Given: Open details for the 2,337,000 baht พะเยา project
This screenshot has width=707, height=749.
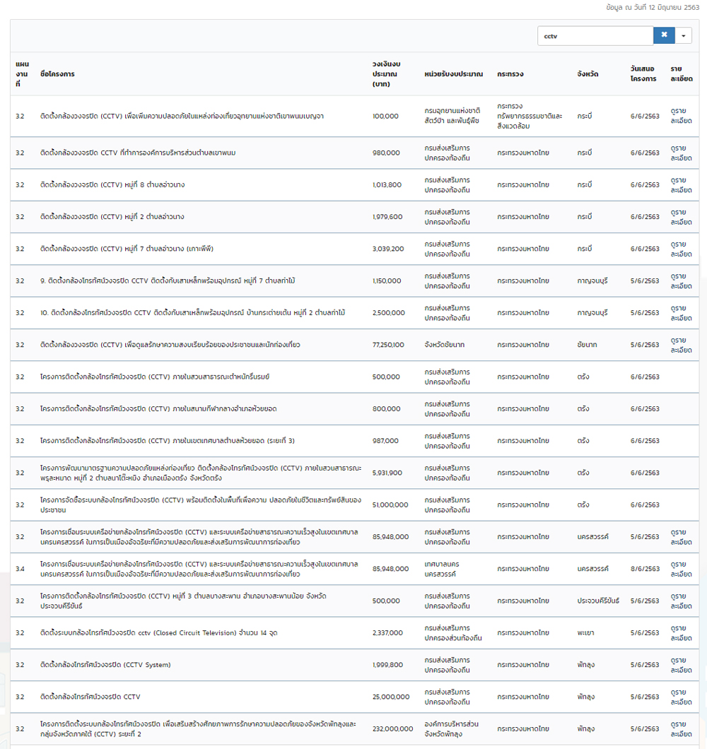Looking at the screenshot, I should tap(682, 633).
